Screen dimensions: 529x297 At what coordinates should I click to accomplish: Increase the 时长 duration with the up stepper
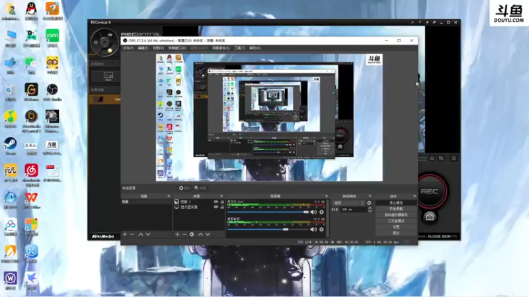(370, 208)
